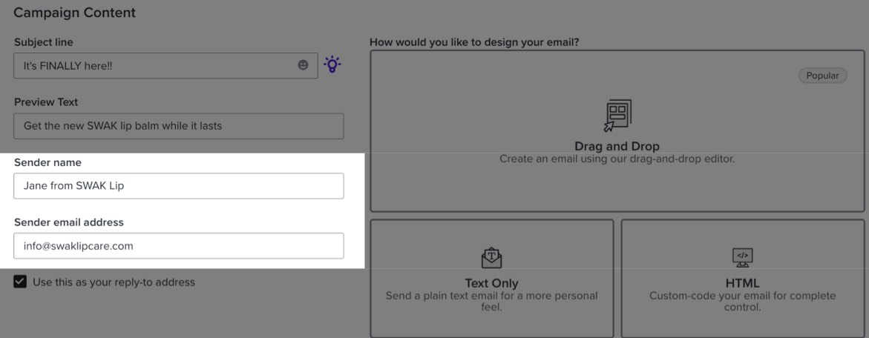
Task: Select the HTML title
Action: tap(742, 283)
